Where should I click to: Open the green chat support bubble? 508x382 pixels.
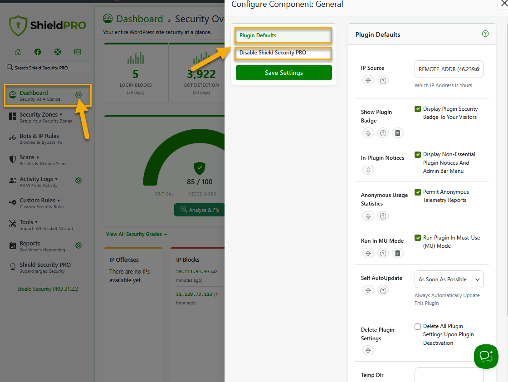(486, 357)
